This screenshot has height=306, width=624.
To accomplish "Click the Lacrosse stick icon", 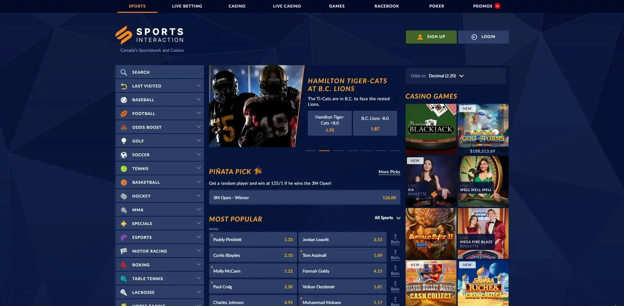I will tap(124, 292).
